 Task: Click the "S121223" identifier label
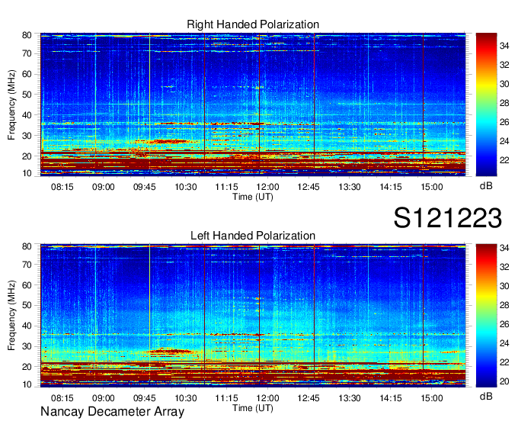coord(448,218)
